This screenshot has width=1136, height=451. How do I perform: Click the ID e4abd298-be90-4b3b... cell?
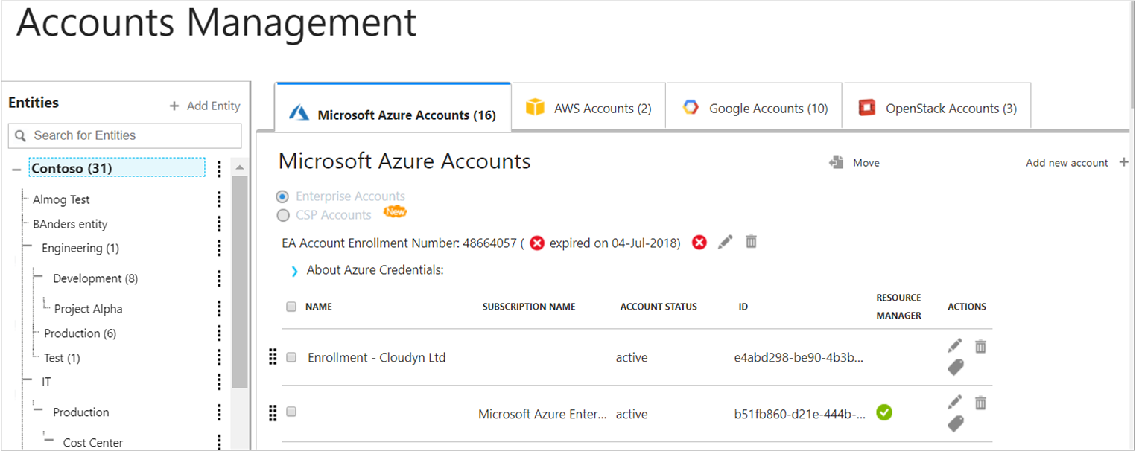pyautogui.click(x=799, y=358)
